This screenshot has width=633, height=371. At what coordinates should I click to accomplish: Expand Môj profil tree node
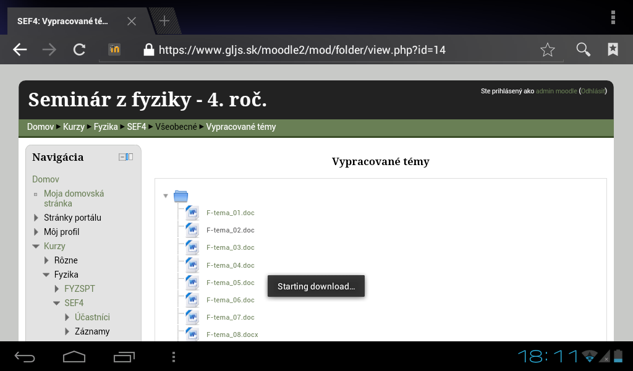click(36, 232)
